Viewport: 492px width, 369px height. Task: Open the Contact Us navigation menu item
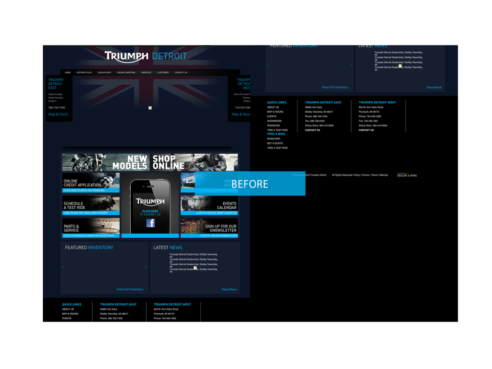coord(181,73)
